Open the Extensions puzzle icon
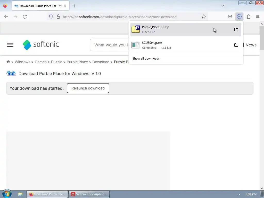 coord(249,16)
